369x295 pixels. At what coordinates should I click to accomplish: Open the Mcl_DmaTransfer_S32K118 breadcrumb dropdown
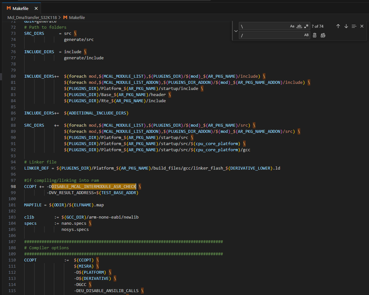(32, 17)
